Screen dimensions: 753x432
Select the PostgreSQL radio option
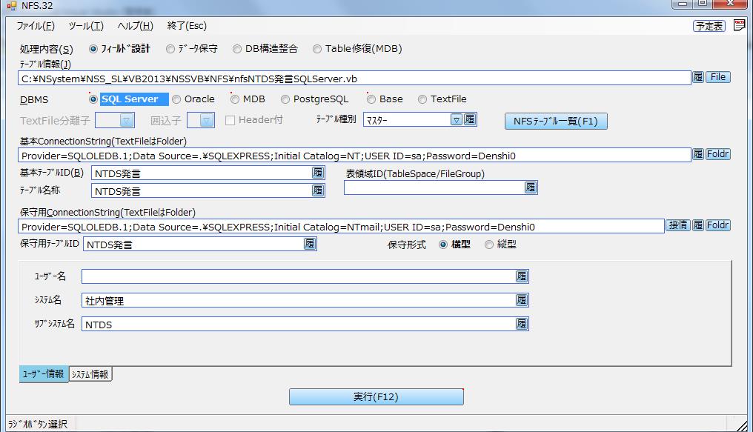(x=286, y=99)
